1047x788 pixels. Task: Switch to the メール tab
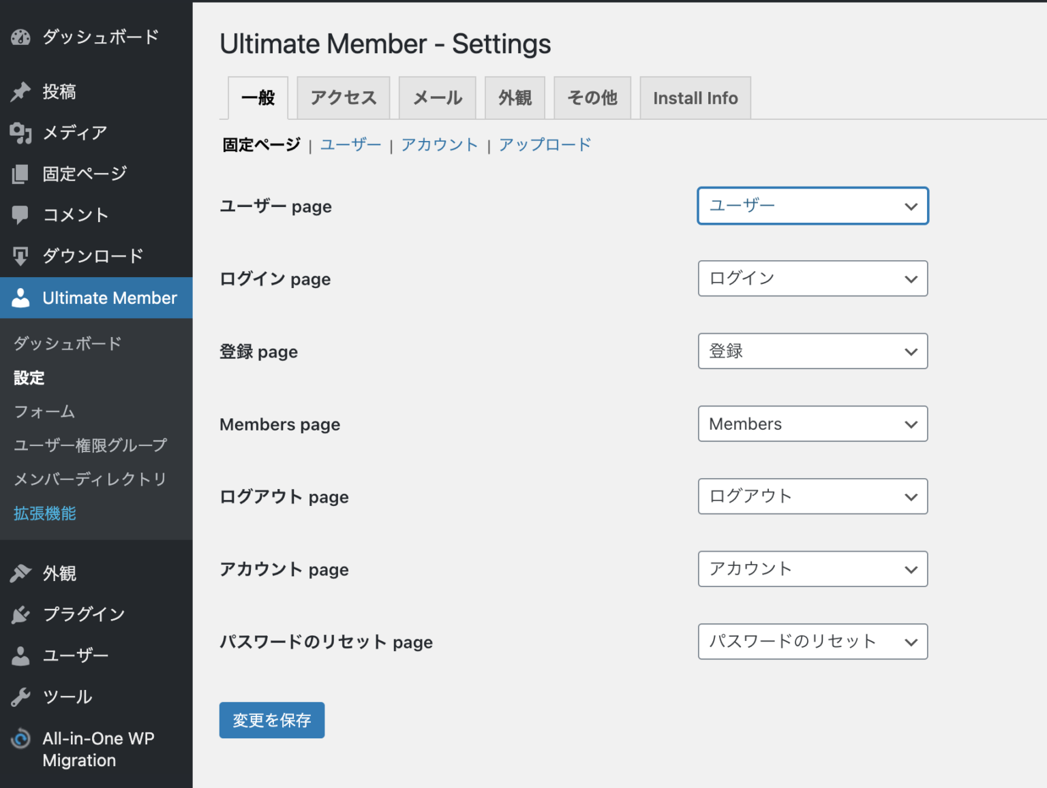click(x=437, y=97)
